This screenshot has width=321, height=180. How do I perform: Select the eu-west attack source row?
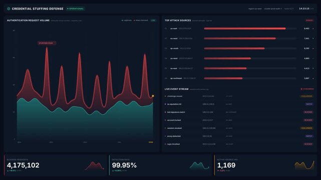239,38
